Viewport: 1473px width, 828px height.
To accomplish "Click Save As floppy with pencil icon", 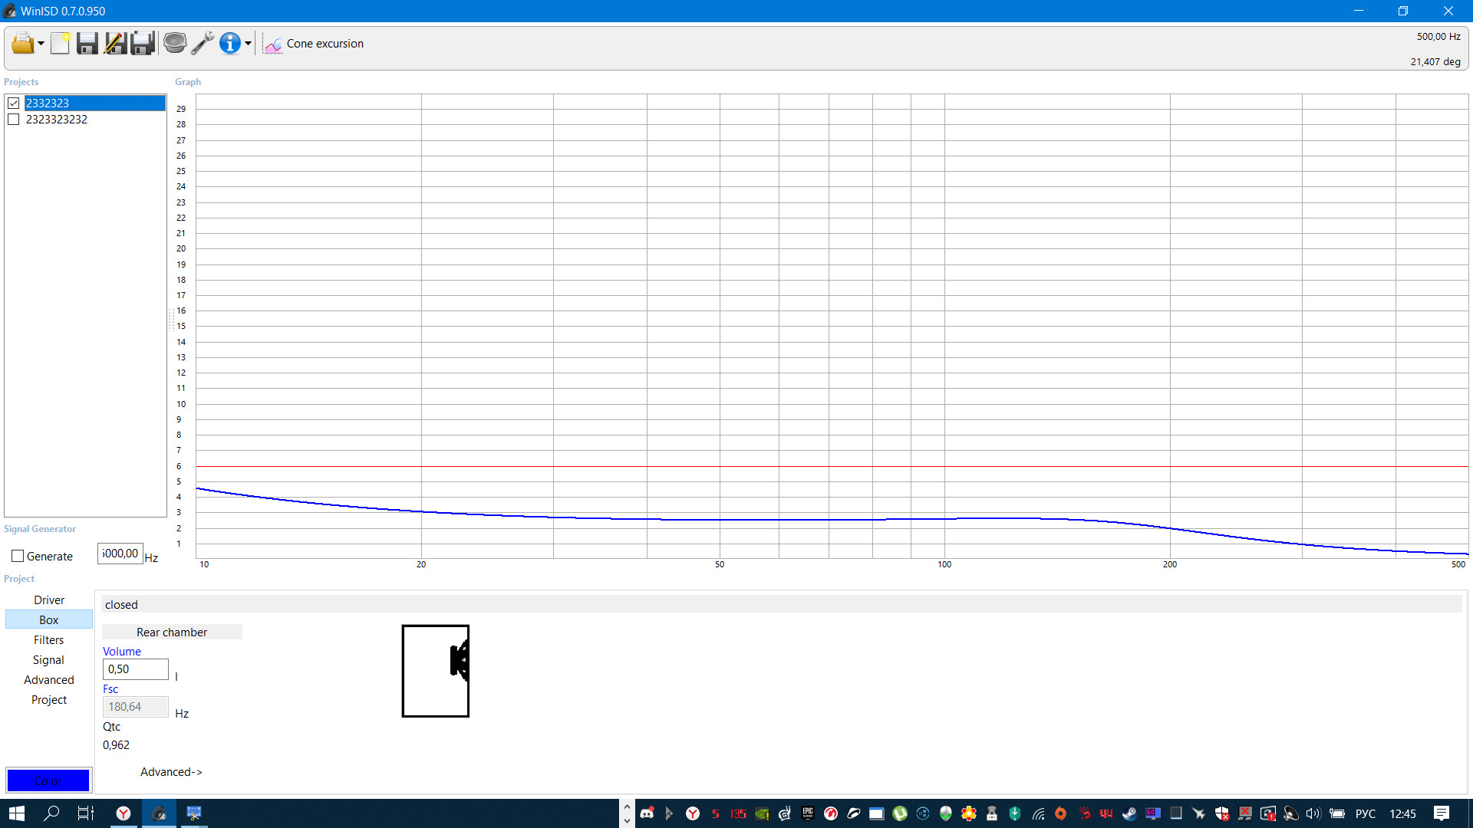I will coord(115,44).
